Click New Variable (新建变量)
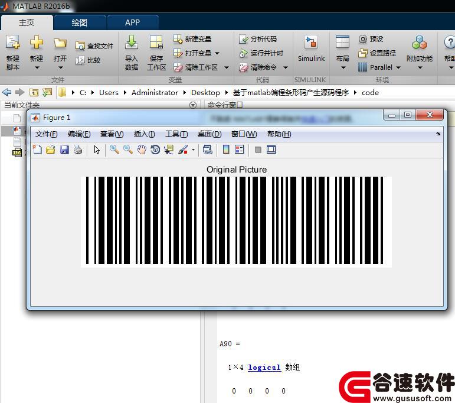This screenshot has height=403, width=455. tap(192, 38)
